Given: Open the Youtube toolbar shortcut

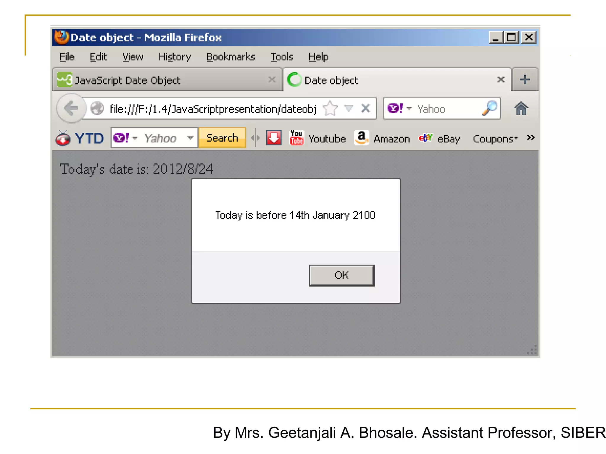Looking at the screenshot, I should 318,138.
